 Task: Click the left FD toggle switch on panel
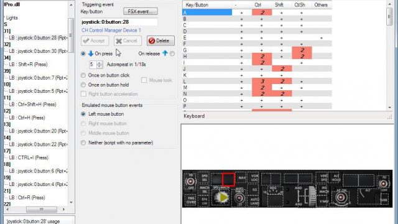(x=190, y=181)
